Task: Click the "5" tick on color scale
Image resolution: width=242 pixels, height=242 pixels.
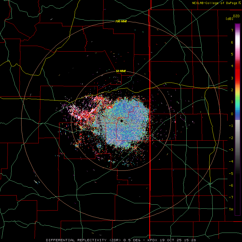Action: coord(232,54)
